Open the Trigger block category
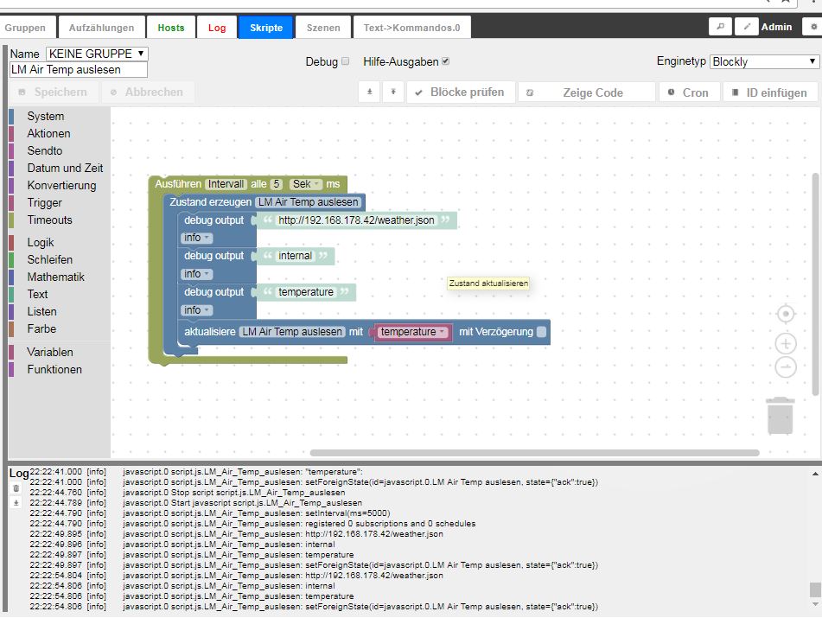This screenshot has width=822, height=618. click(45, 203)
